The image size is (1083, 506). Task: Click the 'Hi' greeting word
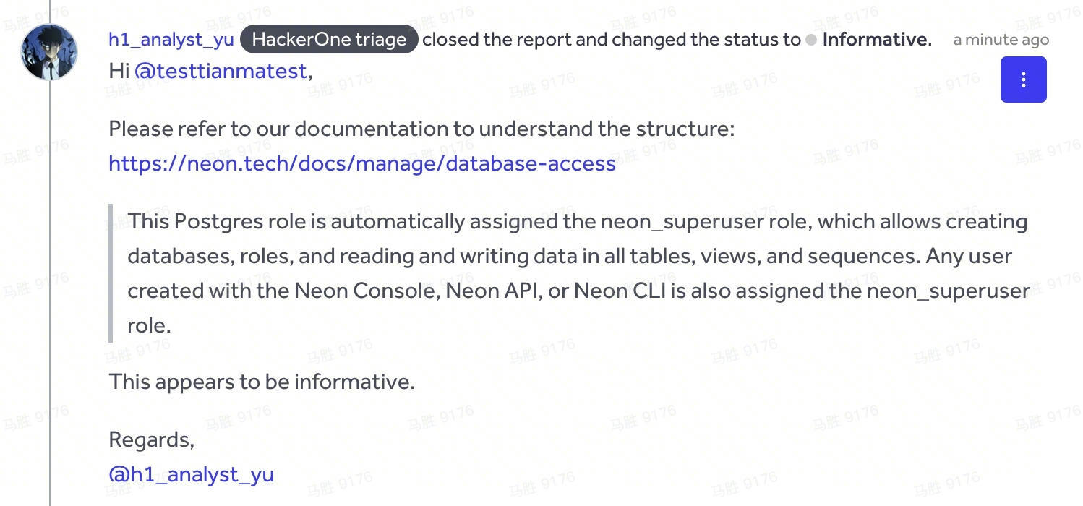119,71
